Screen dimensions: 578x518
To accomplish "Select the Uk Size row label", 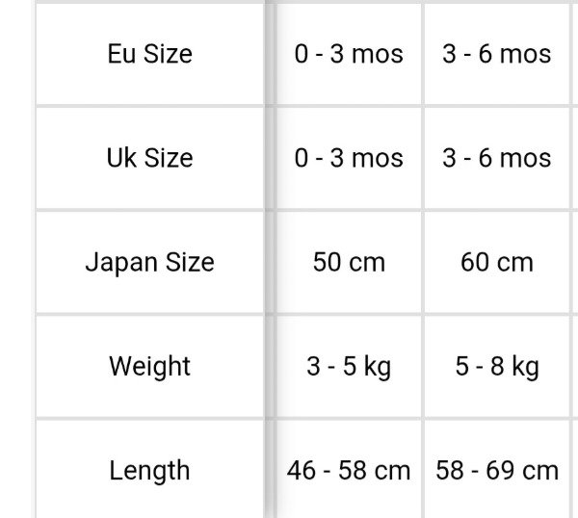I will (149, 158).
